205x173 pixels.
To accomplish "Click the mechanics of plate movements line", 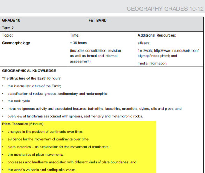I will pos(36,155).
